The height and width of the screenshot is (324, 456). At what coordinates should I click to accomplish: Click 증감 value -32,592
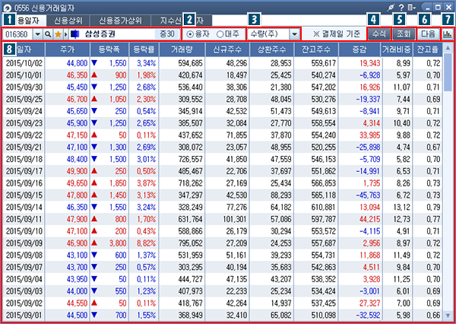point(368,315)
